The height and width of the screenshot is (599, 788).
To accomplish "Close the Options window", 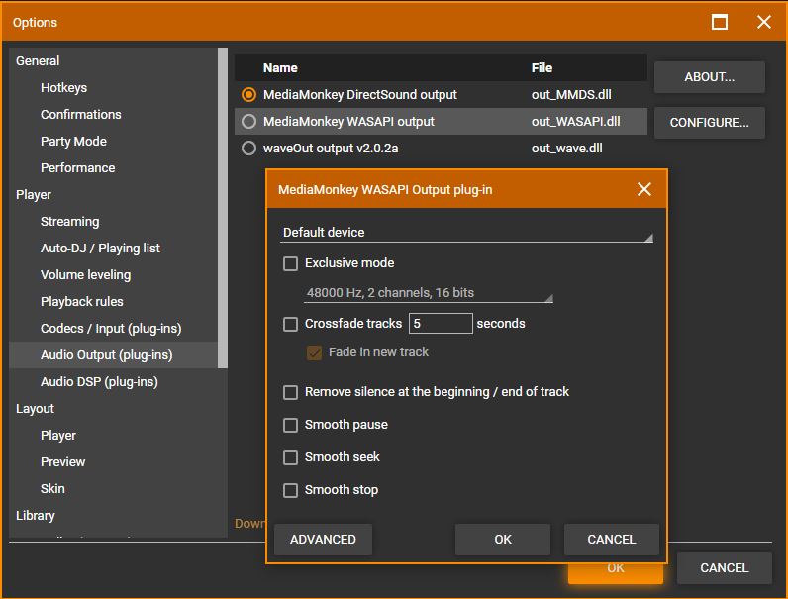I will point(764,22).
